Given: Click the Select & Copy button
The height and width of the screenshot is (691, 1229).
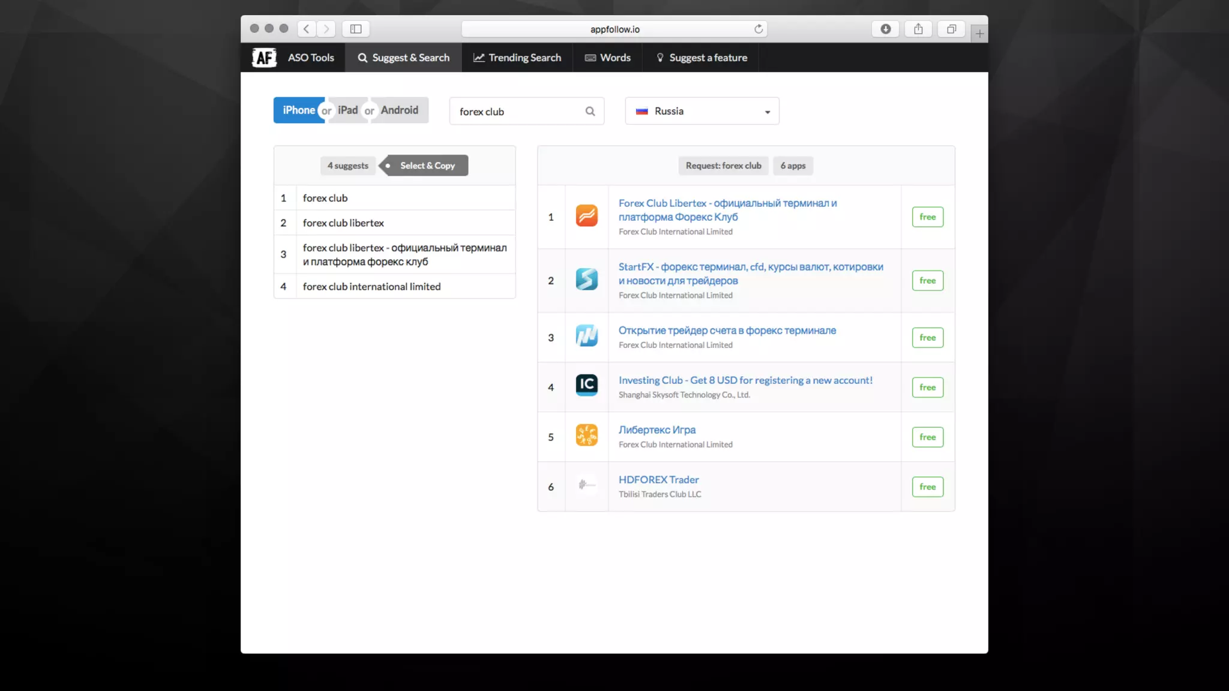Looking at the screenshot, I should pos(427,166).
